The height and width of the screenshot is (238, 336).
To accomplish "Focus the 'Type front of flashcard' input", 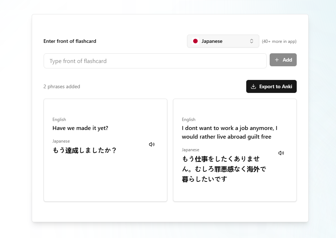I will tap(155, 61).
